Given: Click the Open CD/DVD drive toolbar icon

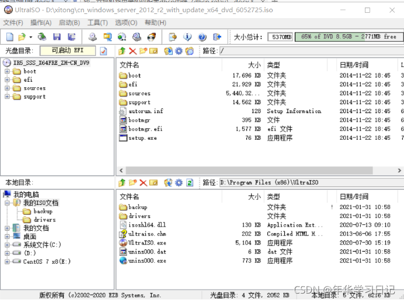Looking at the screenshot, I should point(41,37).
